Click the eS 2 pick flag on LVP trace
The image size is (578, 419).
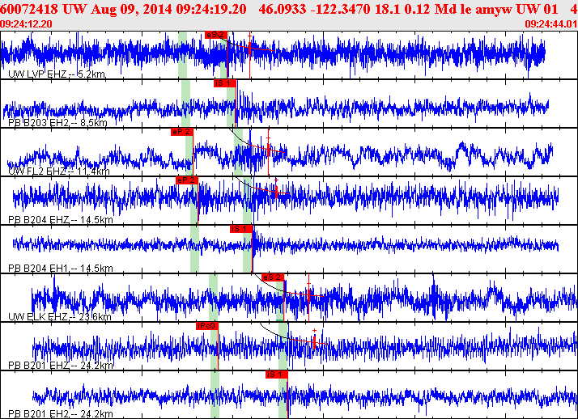pyautogui.click(x=216, y=35)
